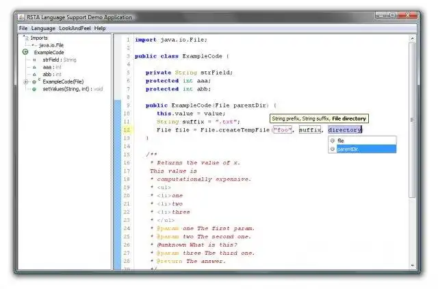Click the '<li>three' comment line

(173, 212)
